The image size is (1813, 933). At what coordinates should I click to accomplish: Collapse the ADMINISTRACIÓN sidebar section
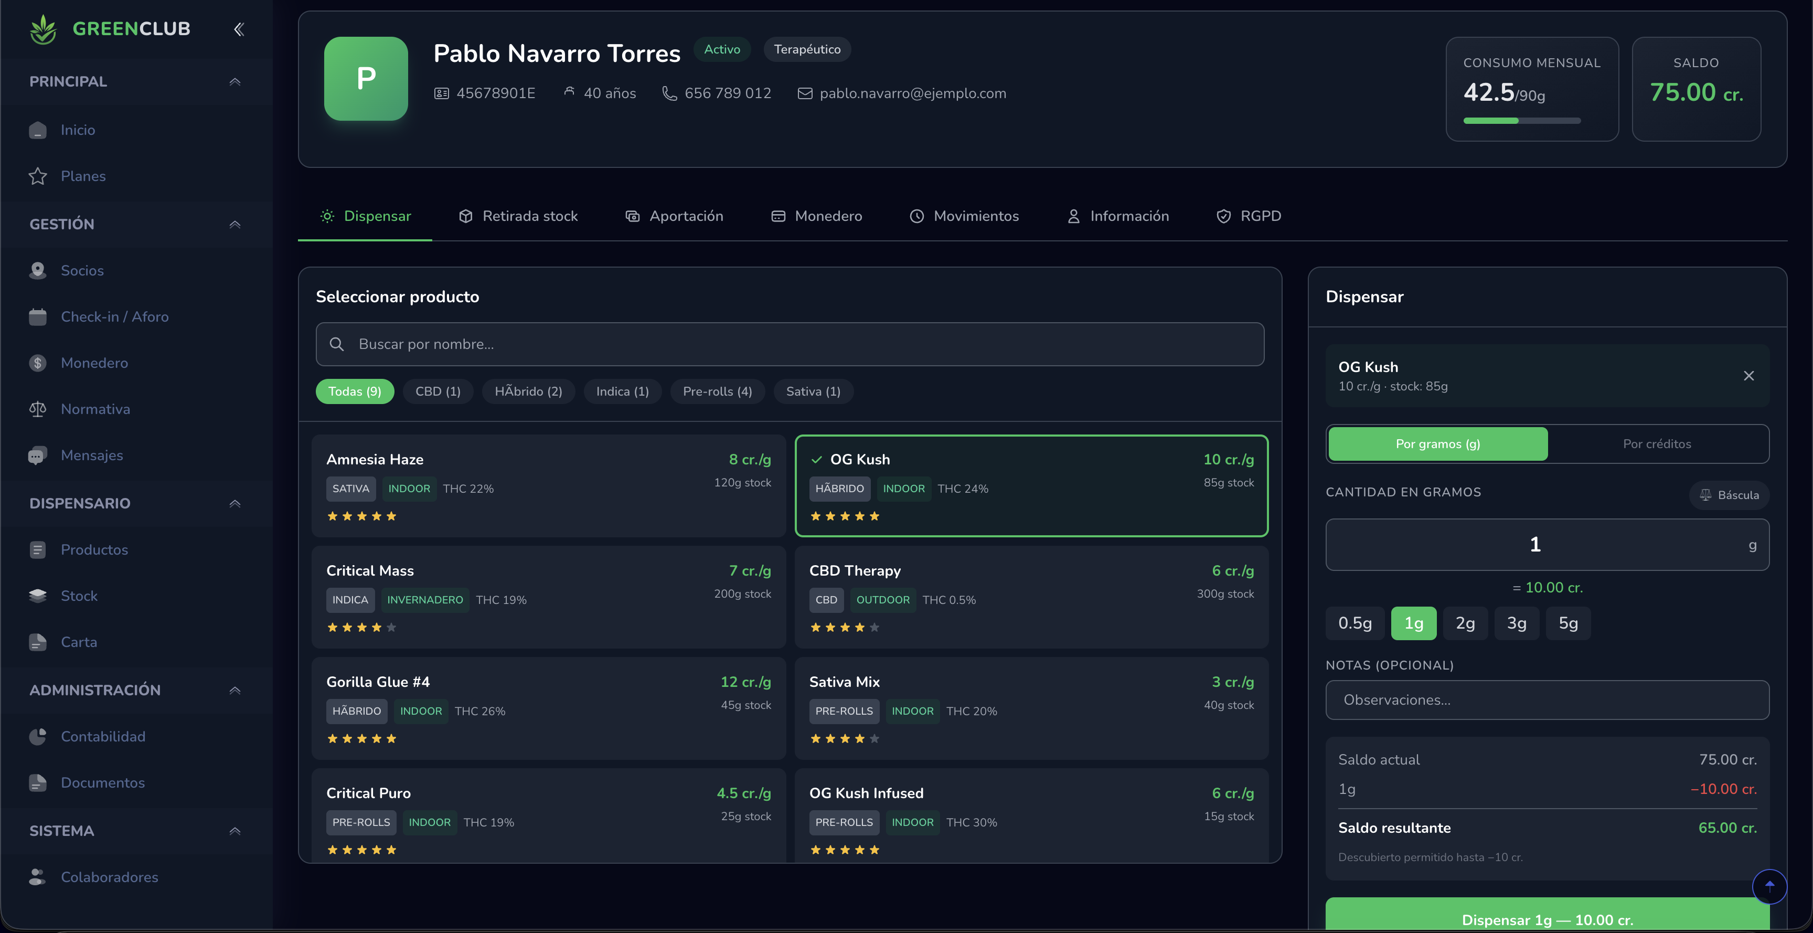tap(235, 690)
